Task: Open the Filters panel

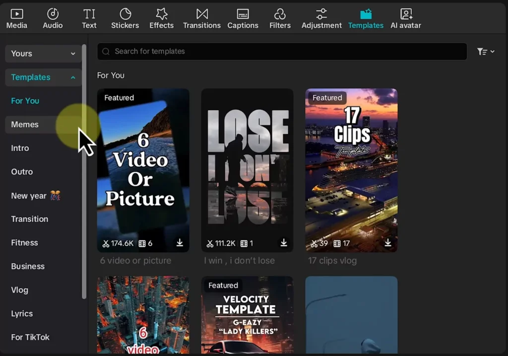Action: (280, 19)
